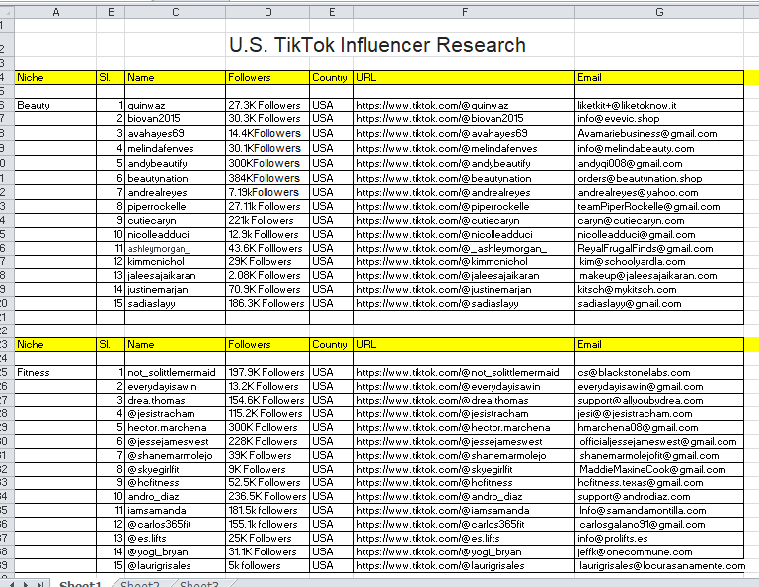Switch to the Sheet2 tab
This screenshot has height=587, width=759.
140,584
